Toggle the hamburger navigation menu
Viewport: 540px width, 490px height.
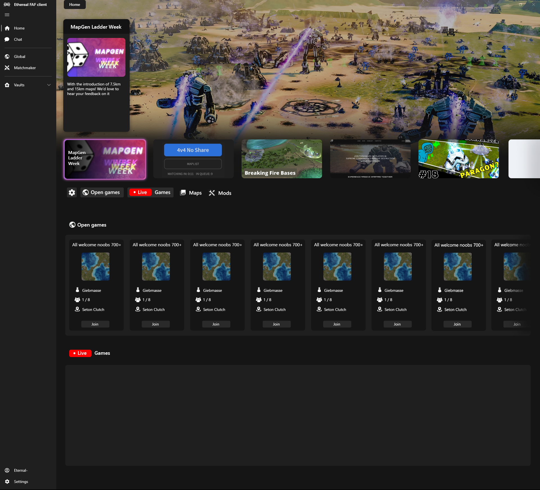[x=7, y=15]
